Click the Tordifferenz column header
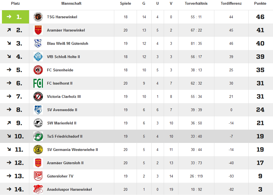Screen dimensions: 273x196 pyautogui.click(x=231, y=4)
